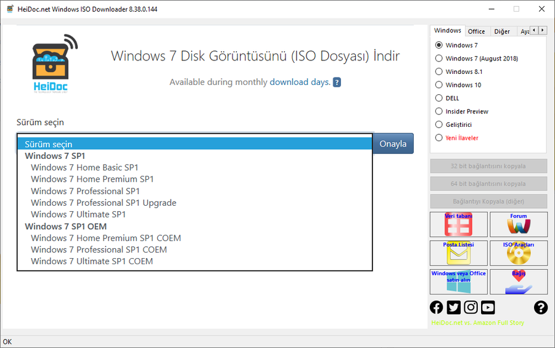
Task: Minimize the ISO Downloader window
Action: tap(491, 9)
